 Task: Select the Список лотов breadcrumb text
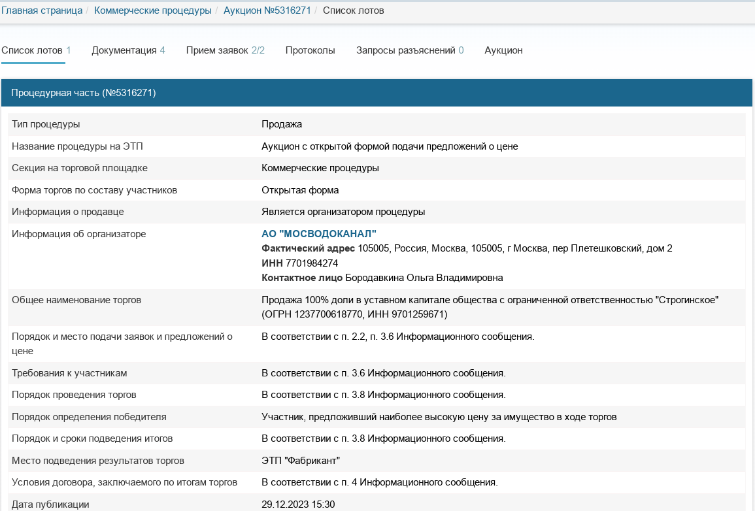[x=354, y=10]
